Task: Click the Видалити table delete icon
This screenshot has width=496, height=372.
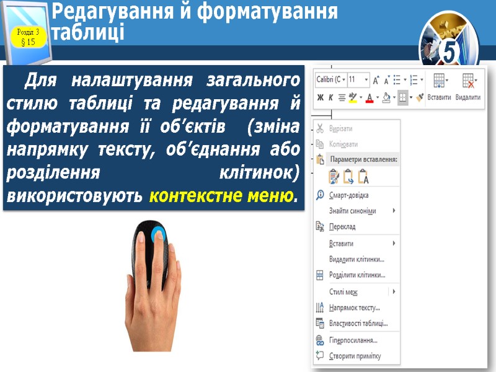Action: tap(468, 79)
